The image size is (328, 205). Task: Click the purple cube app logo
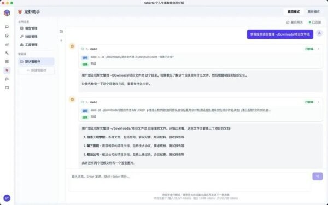tap(7, 13)
